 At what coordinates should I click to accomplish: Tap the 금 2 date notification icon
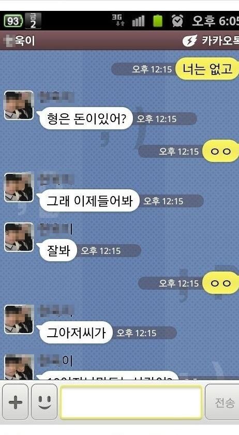point(33,21)
